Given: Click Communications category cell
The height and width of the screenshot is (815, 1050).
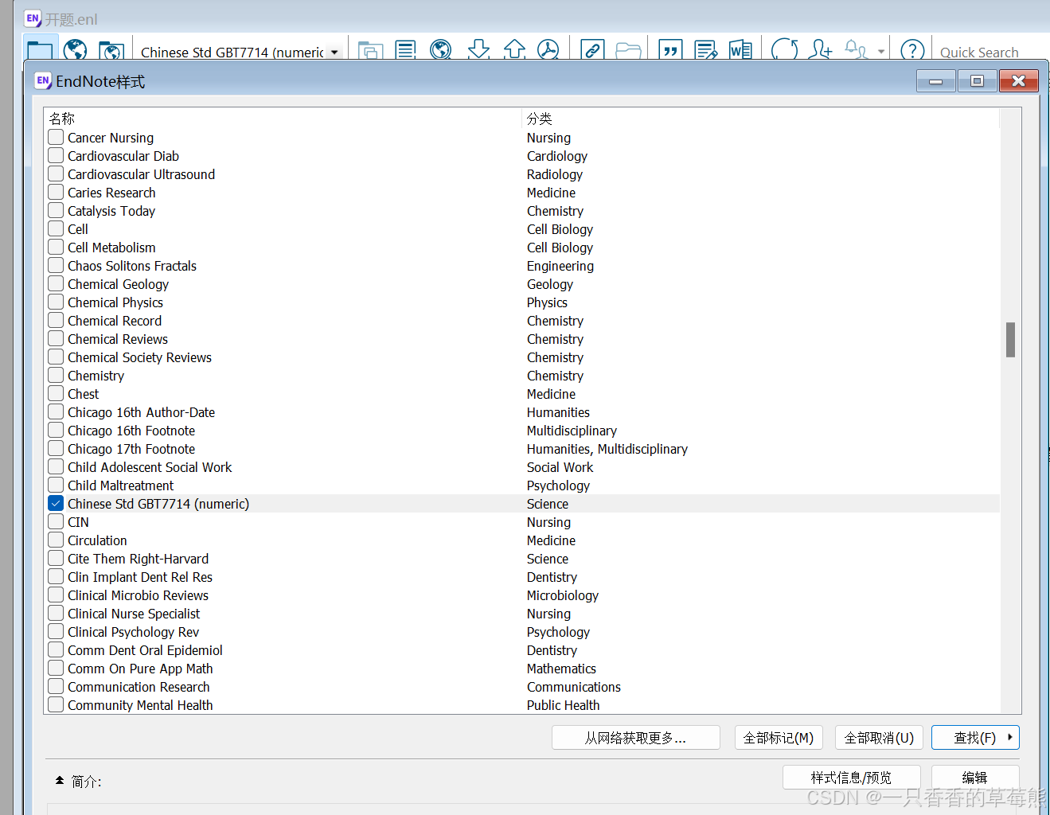Looking at the screenshot, I should click(x=573, y=687).
